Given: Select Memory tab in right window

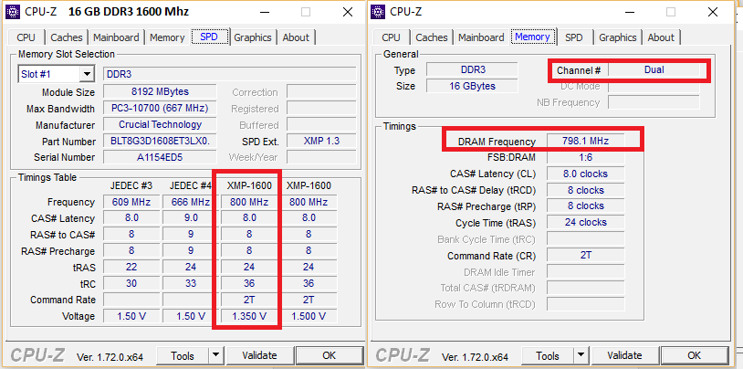Looking at the screenshot, I should click(532, 37).
